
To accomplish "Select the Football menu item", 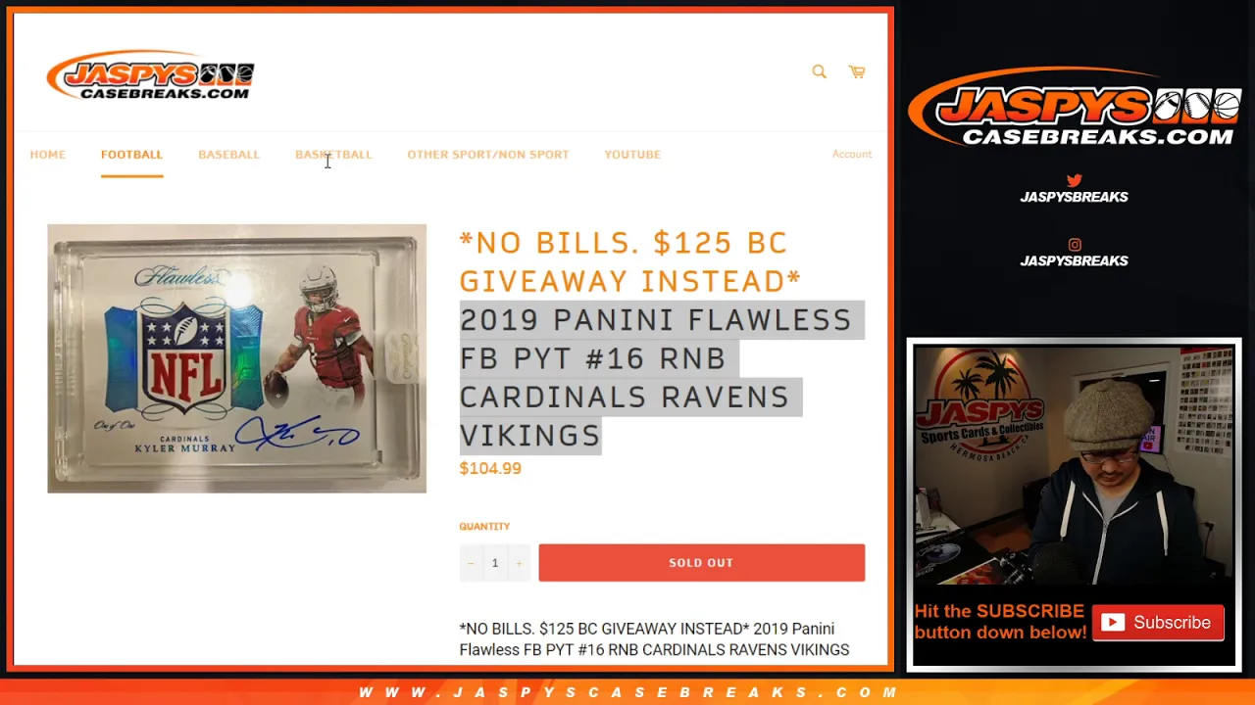I will pos(131,155).
